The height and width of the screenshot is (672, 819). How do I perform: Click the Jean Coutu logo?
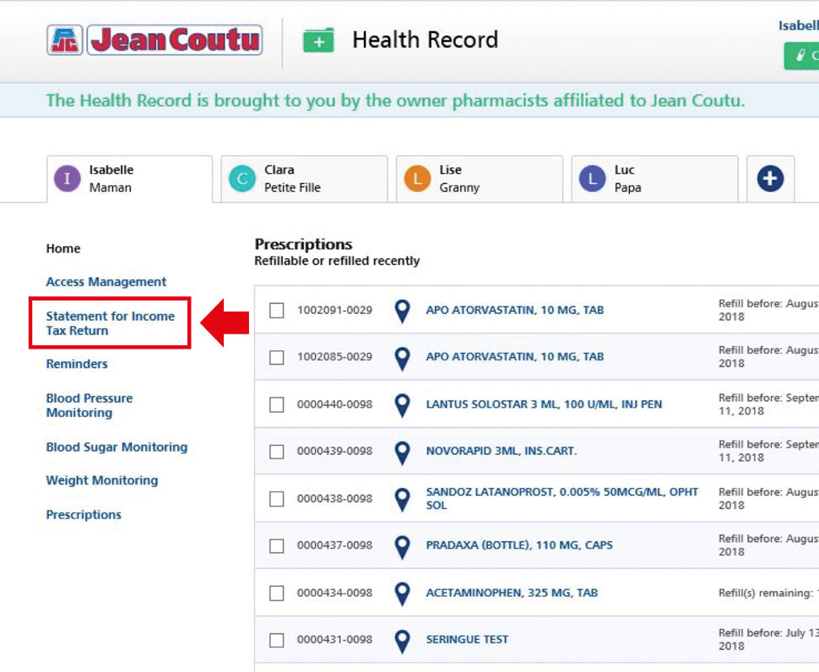155,40
